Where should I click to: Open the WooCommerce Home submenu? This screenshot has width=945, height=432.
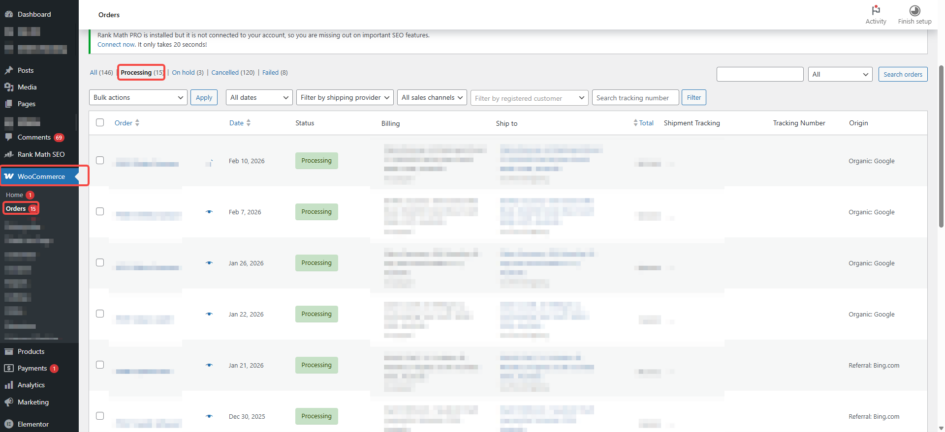click(14, 195)
